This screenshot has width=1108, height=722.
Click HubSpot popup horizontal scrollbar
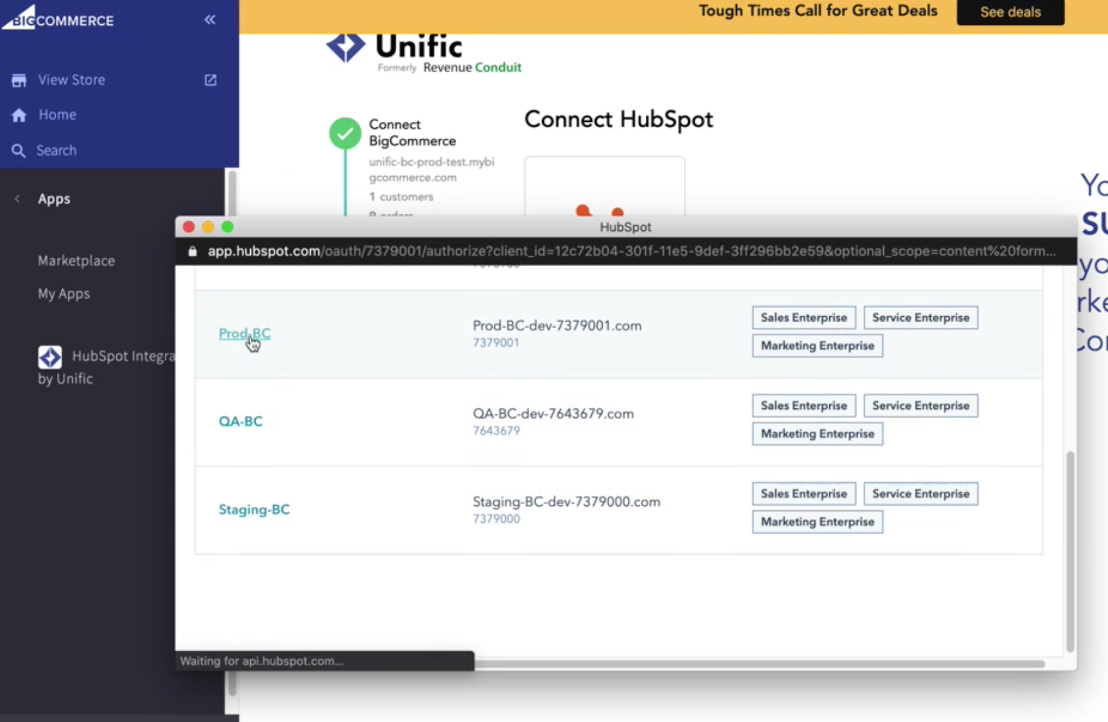click(760, 664)
